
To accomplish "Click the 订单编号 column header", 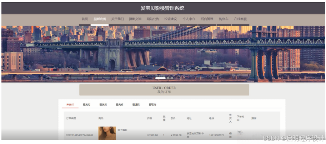I will (71, 118).
